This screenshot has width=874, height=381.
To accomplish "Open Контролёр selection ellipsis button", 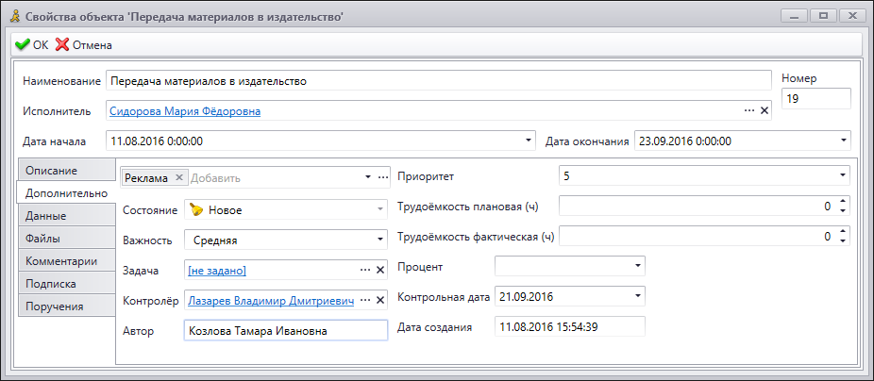I will (x=365, y=300).
